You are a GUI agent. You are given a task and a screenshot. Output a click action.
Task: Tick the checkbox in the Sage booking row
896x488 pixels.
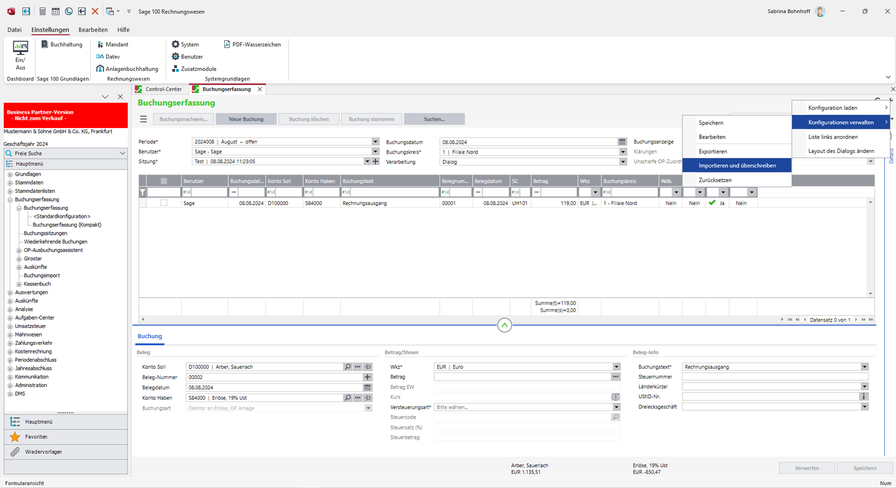pyautogui.click(x=164, y=203)
